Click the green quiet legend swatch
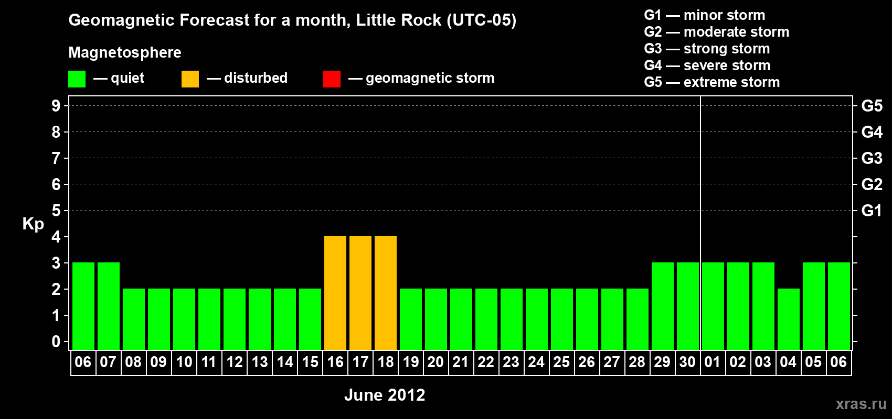This screenshot has height=419, width=892. pyautogui.click(x=77, y=79)
